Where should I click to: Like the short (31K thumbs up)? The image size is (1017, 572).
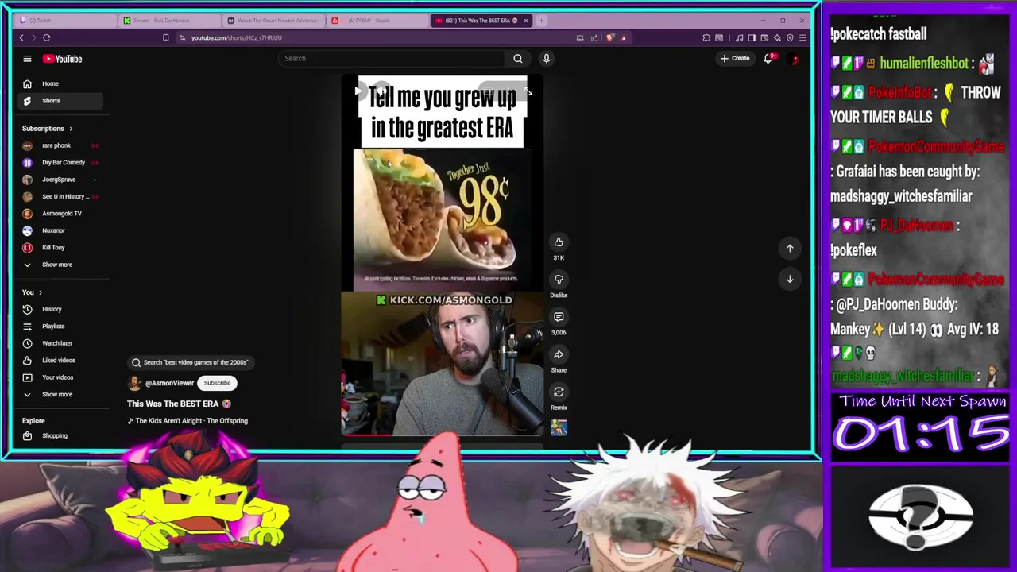559,242
